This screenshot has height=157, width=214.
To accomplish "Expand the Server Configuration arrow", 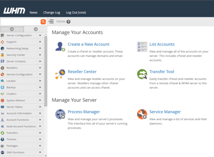I will [x=40, y=35].
